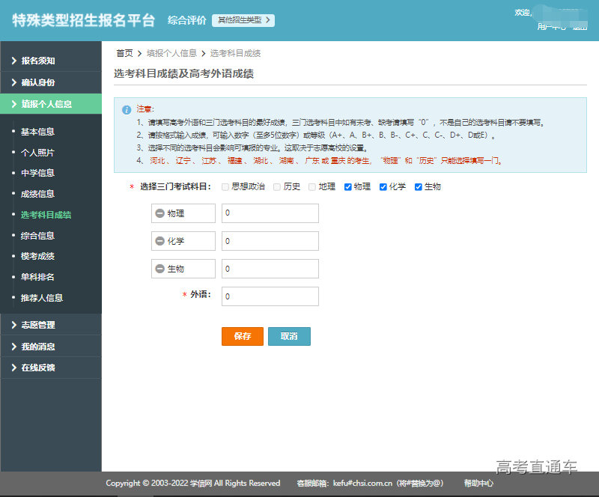The image size is (599, 497).
Task: Check the 思想政治 checkbox
Action: 225,186
